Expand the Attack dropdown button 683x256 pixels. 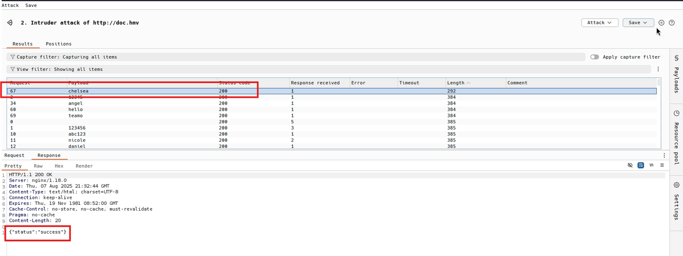[600, 23]
